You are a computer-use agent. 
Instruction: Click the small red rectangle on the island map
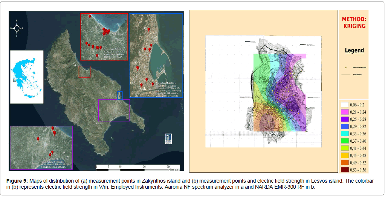coord(84,71)
